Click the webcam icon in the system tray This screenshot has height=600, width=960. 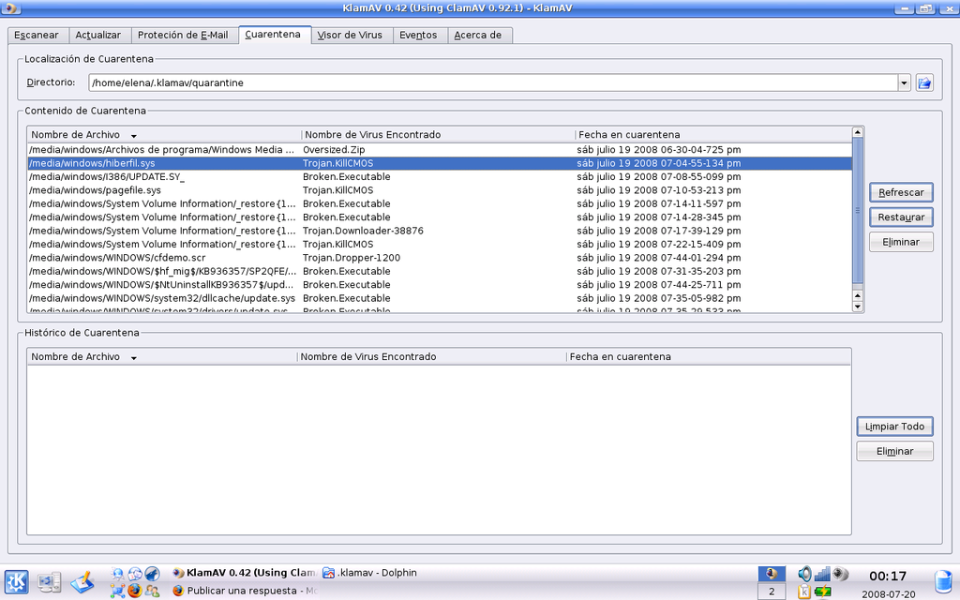point(841,574)
